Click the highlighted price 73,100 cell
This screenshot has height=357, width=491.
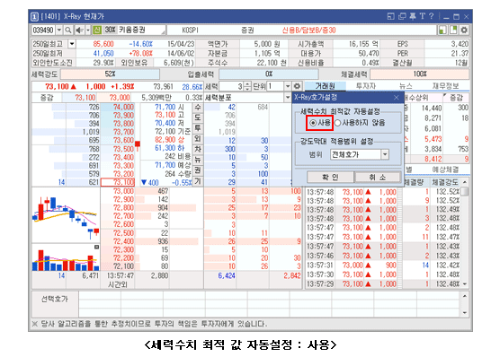point(118,182)
